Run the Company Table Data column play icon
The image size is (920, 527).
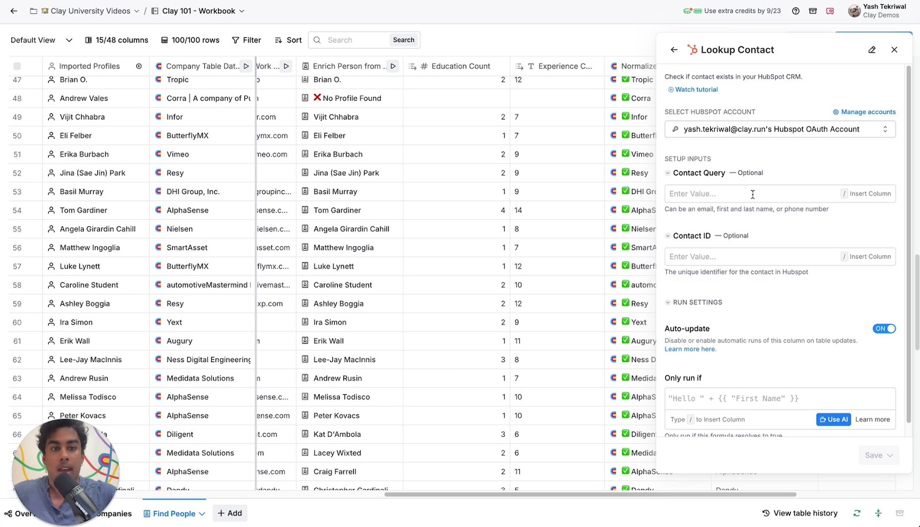pos(246,66)
